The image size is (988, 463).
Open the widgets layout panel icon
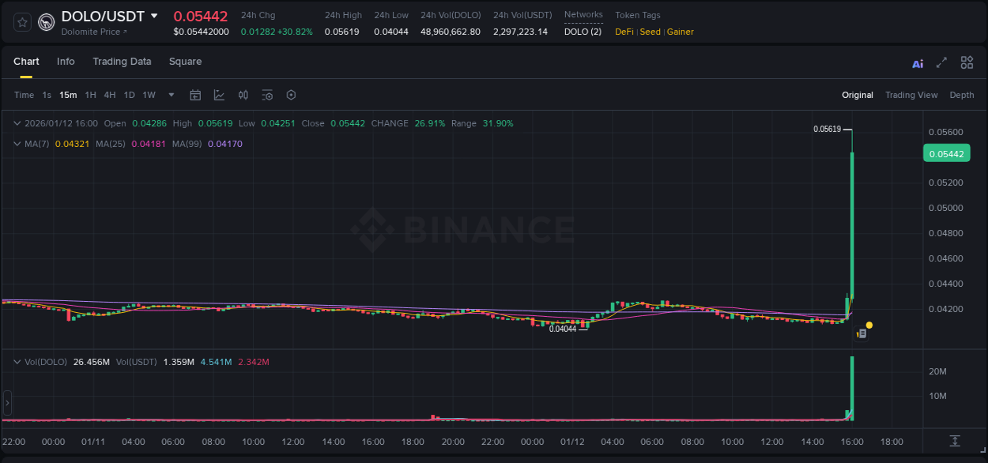967,62
